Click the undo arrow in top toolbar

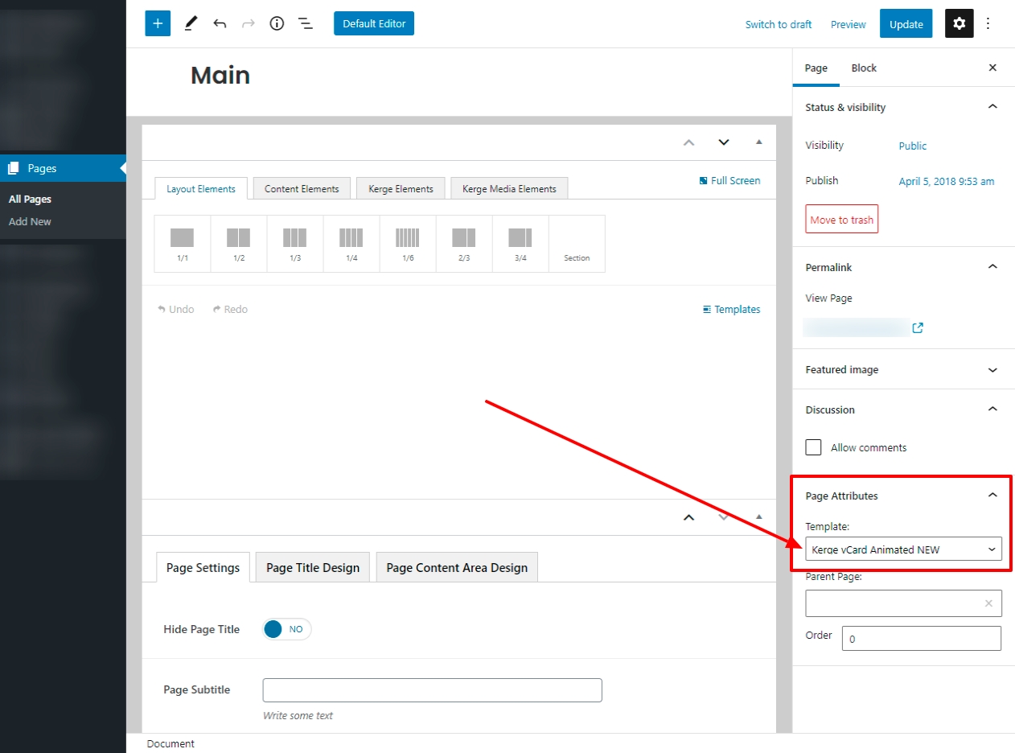[x=220, y=23]
